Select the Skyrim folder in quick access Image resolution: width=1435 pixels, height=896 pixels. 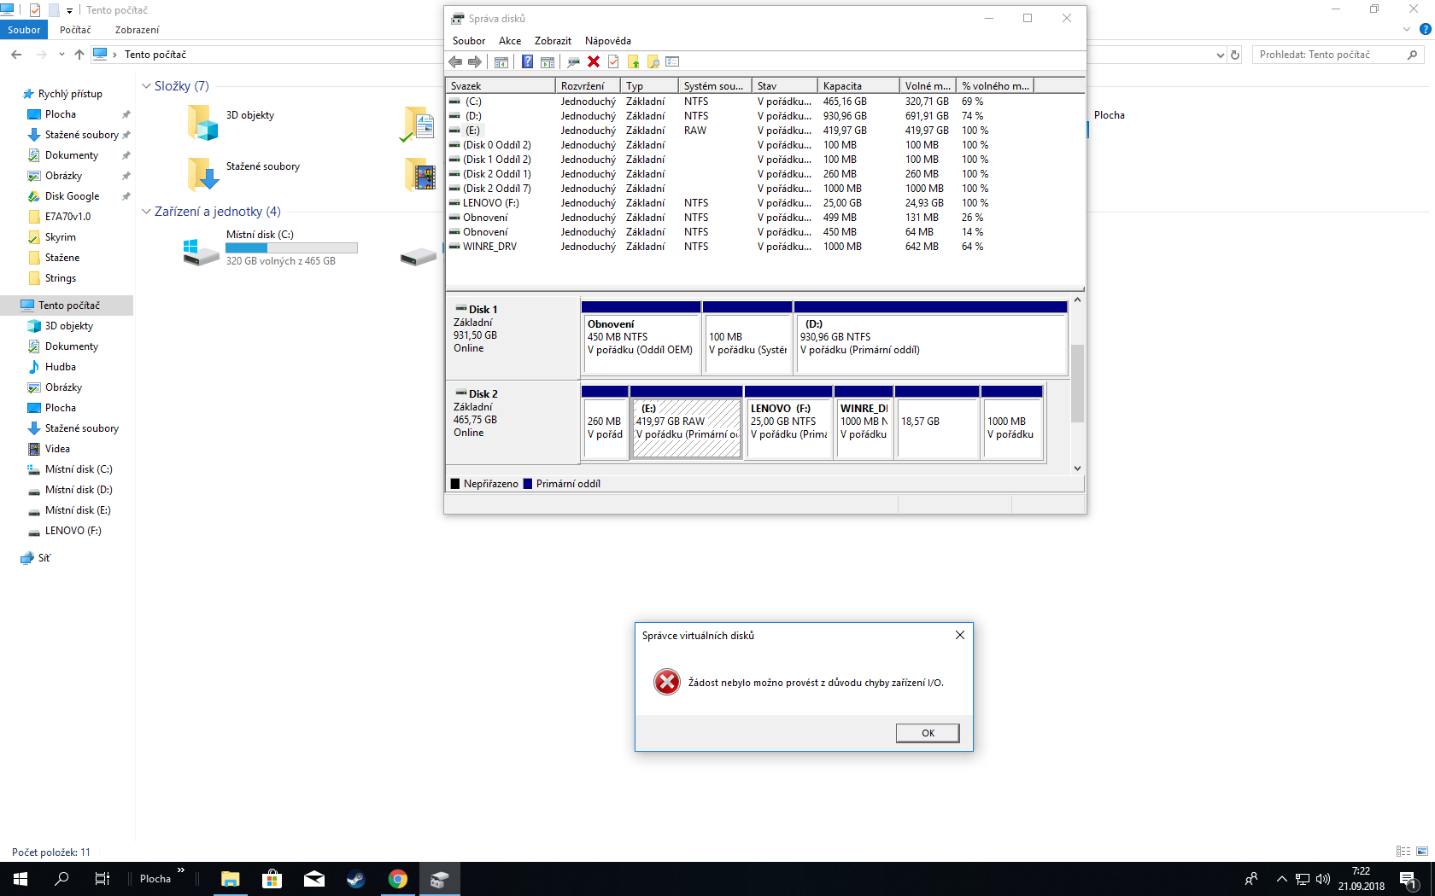60,237
